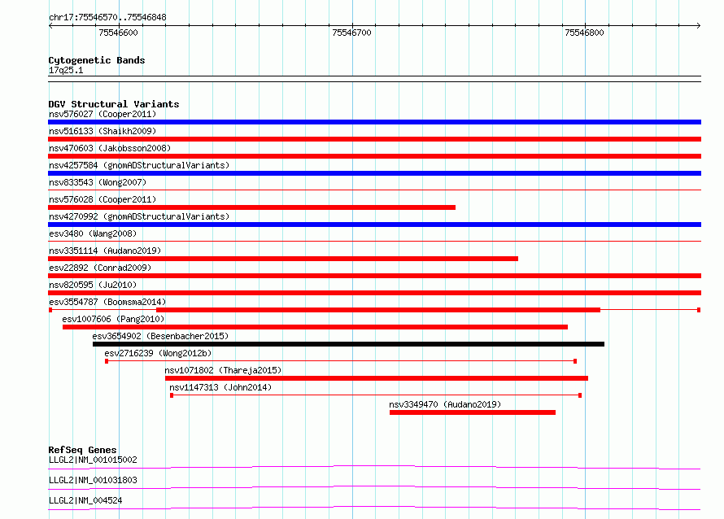Open nsv3349470 (Audano2019) label
Screen dimensions: 724x519
point(445,404)
